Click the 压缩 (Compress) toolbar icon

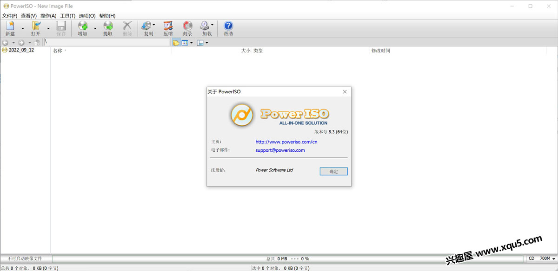click(168, 28)
